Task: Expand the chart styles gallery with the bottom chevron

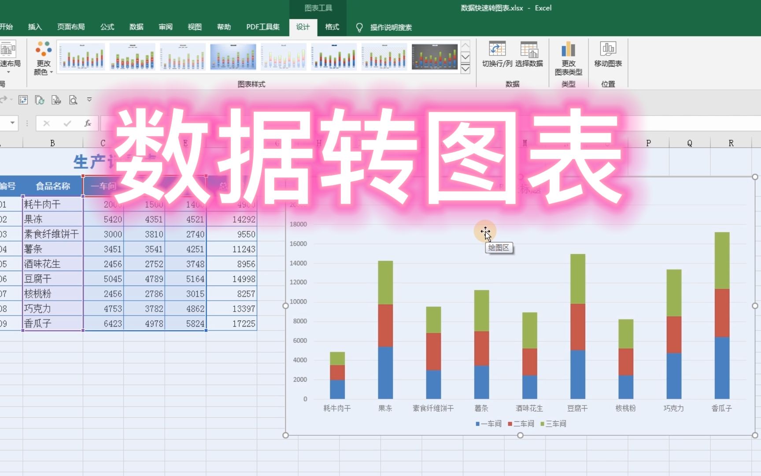Action: click(x=465, y=69)
